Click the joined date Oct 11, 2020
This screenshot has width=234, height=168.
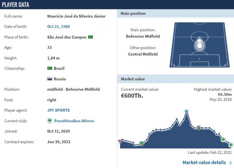click(x=58, y=131)
